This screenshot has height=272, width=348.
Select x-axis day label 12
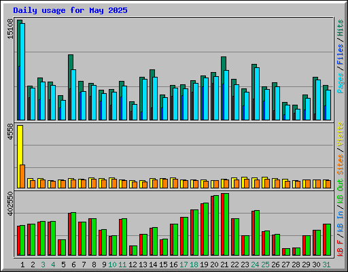pyautogui.click(x=133, y=265)
